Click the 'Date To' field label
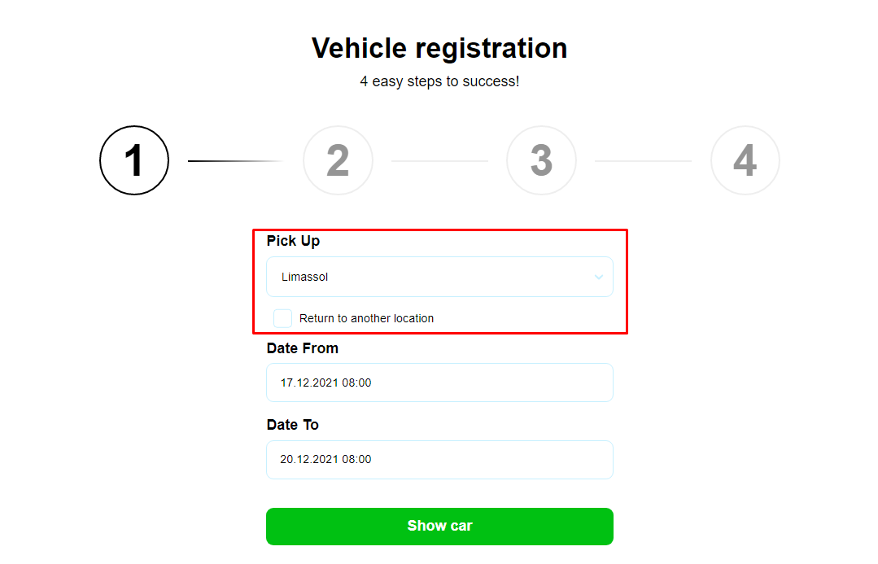 pos(292,425)
